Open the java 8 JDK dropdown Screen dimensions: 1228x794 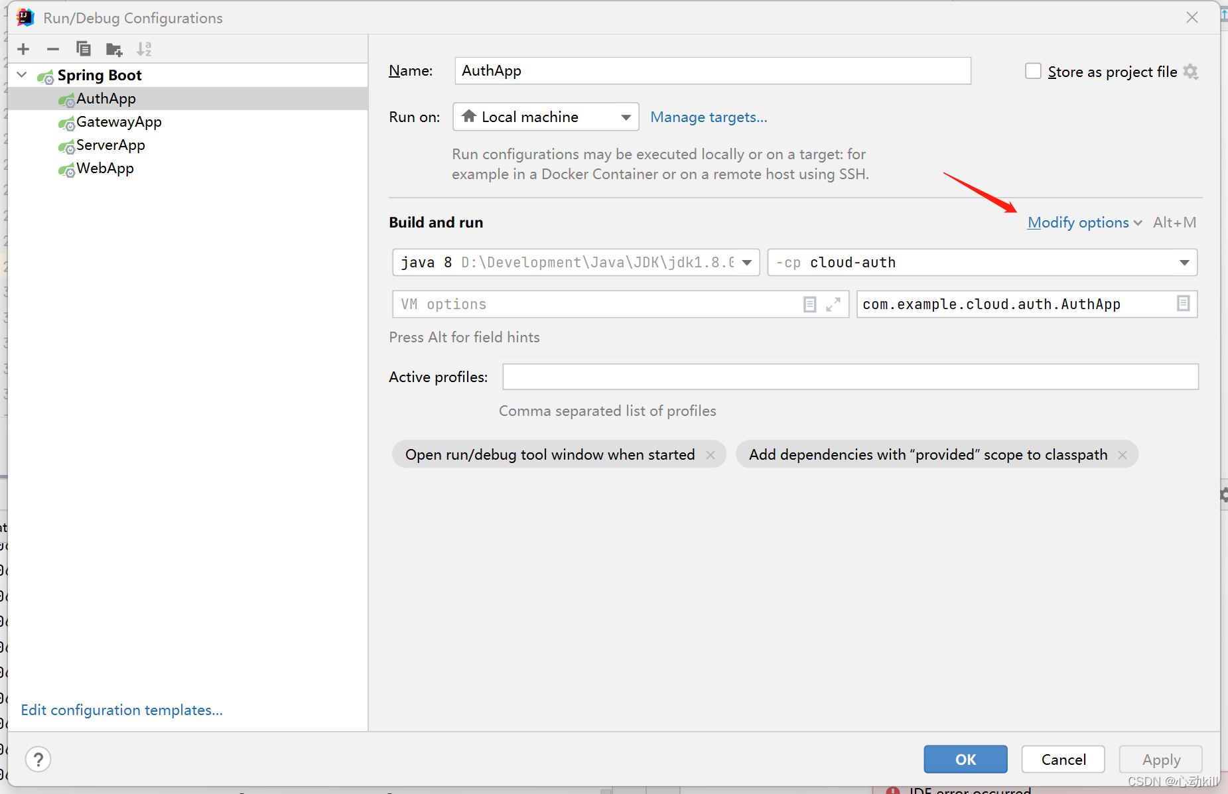[x=576, y=263]
